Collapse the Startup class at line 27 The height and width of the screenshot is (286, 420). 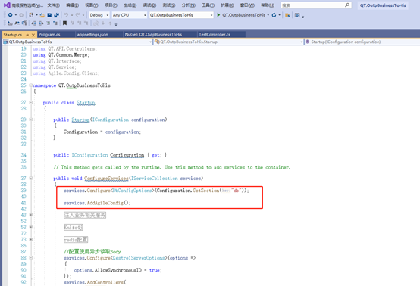(30, 102)
